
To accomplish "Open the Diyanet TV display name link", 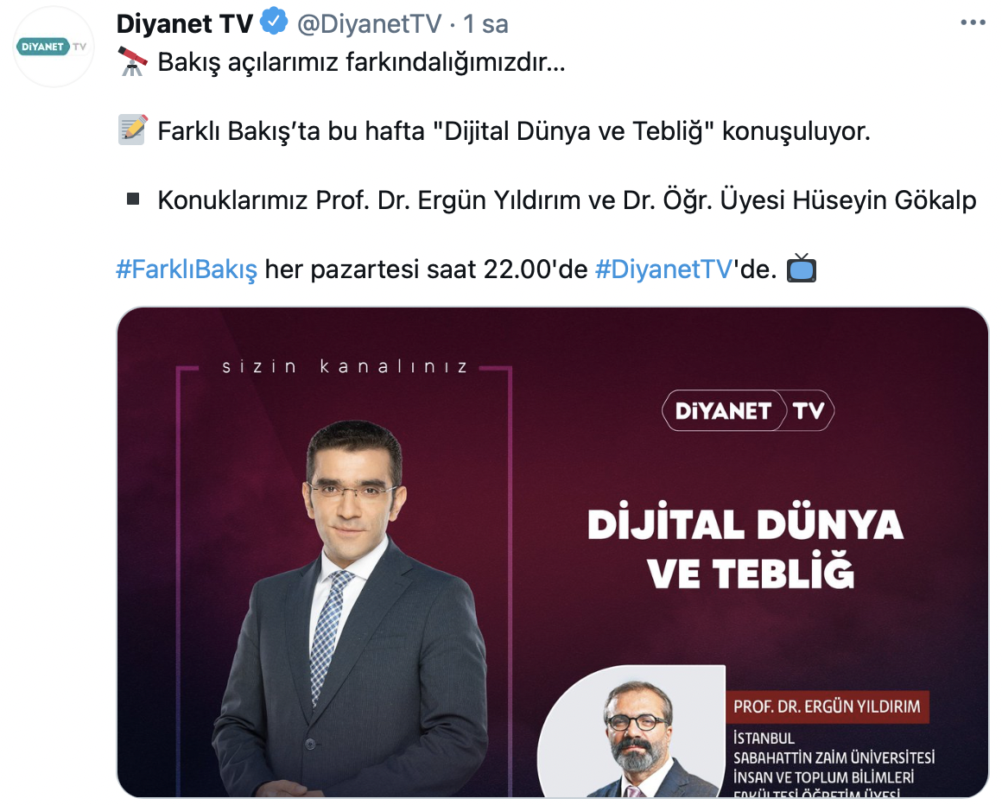I will tap(185, 23).
